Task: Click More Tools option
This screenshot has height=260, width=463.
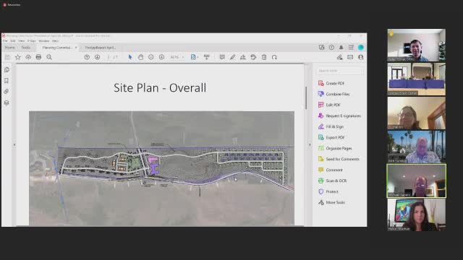Action: [x=331, y=202]
